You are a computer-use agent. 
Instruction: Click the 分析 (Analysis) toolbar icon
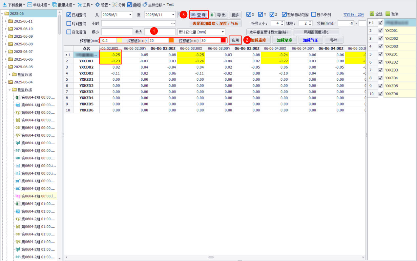coord(115,5)
